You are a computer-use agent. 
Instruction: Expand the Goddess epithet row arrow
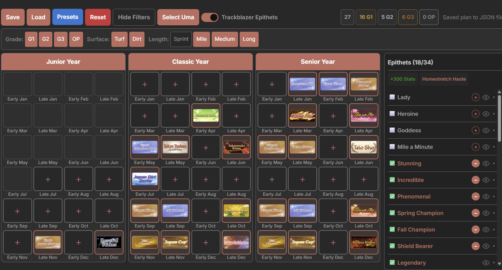point(494,131)
